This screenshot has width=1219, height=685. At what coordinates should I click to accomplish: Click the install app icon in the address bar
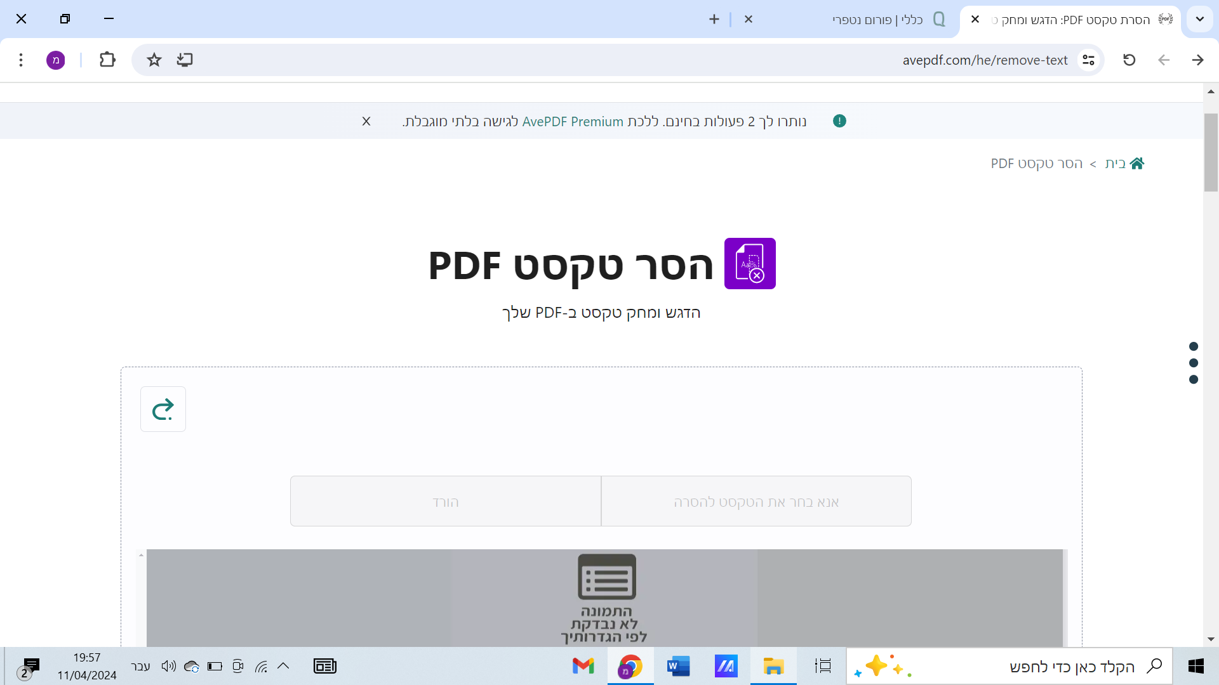pos(185,60)
